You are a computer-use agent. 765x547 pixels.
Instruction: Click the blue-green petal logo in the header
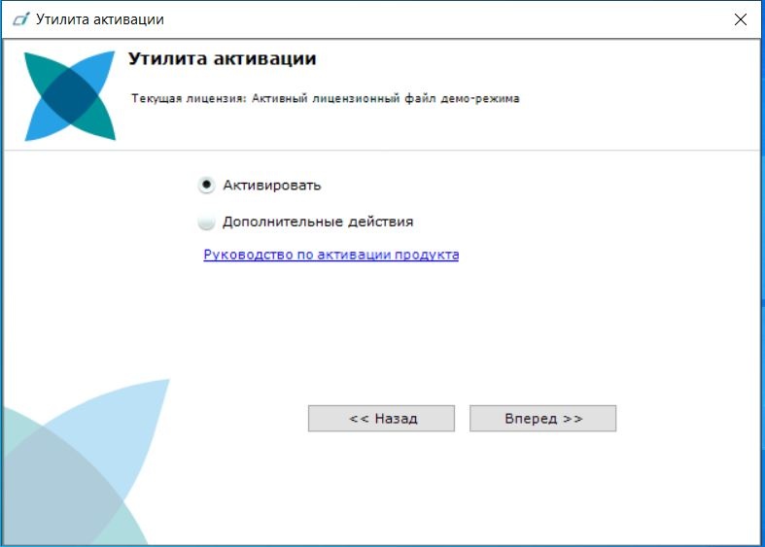pyautogui.click(x=68, y=96)
